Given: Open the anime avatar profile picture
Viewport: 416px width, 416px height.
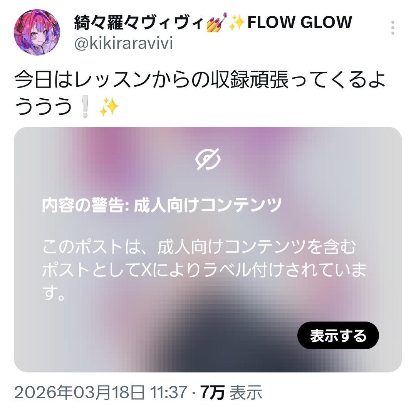Looking at the screenshot, I should (x=37, y=32).
